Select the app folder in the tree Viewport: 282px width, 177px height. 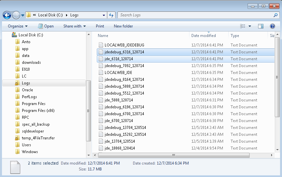point(25,49)
